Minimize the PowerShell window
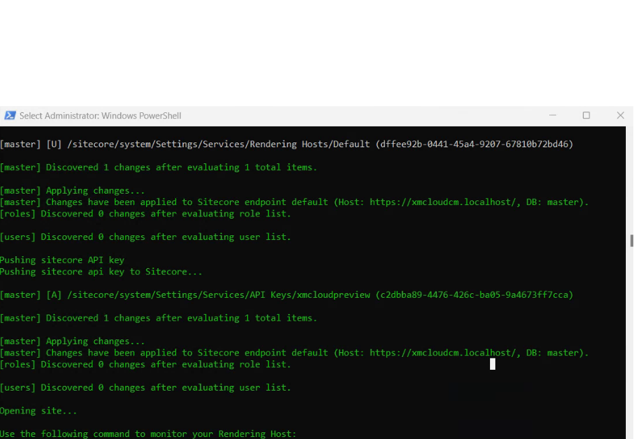Screen dimensions: 634x439 [553, 116]
